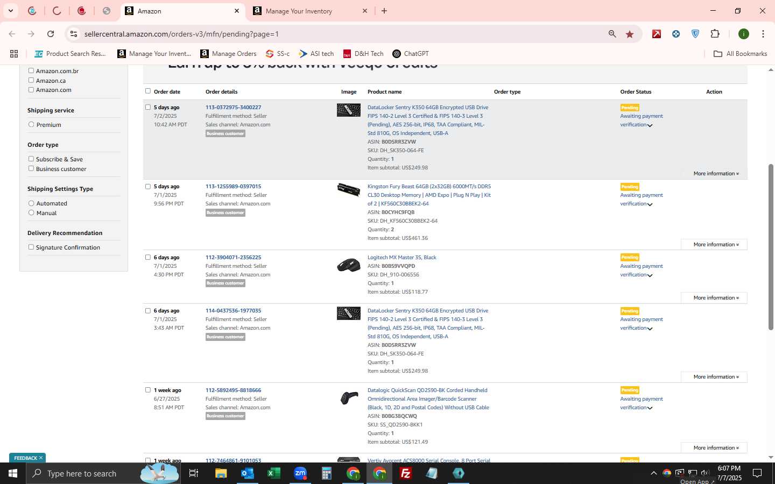Open Logitech MX Master 3S product link
Screen dimensions: 775x484
tap(402, 257)
